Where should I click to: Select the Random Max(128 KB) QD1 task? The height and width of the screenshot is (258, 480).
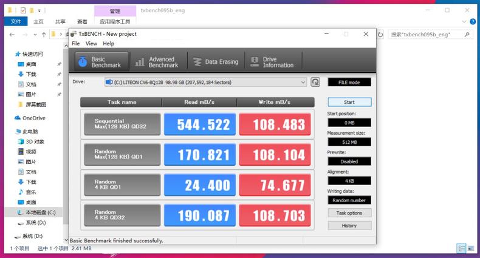[x=122, y=154]
